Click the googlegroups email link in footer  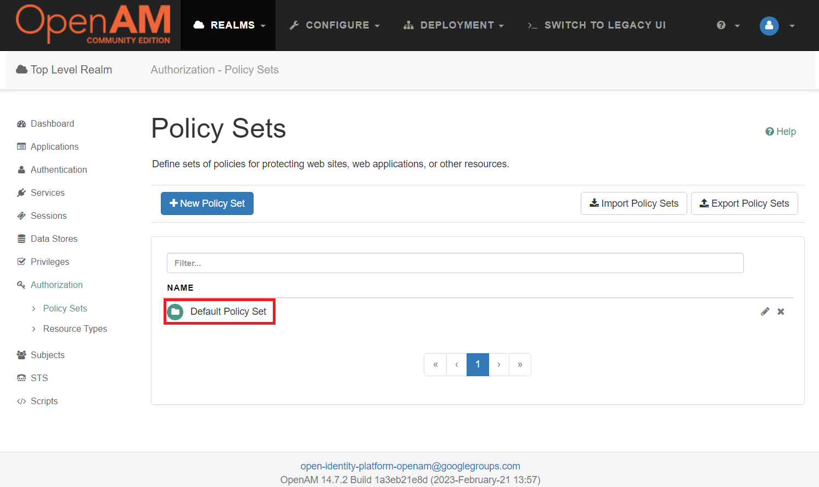click(x=410, y=466)
